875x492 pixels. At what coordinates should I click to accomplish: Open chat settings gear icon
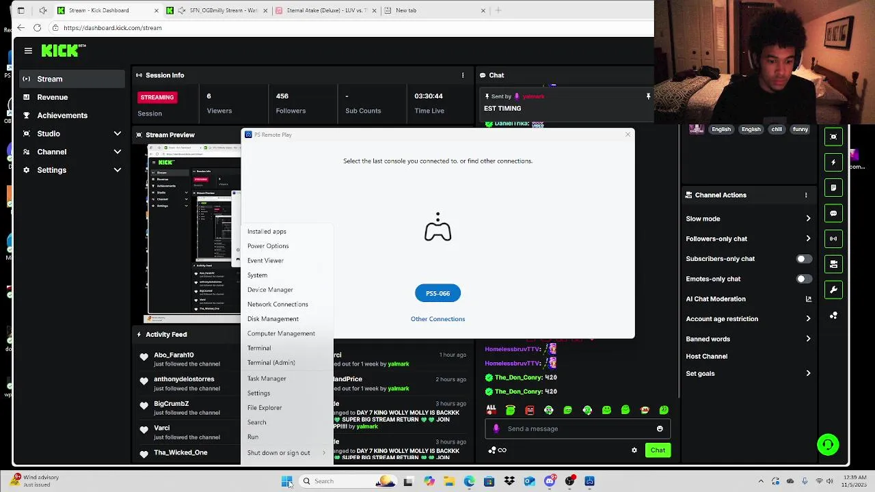click(634, 450)
